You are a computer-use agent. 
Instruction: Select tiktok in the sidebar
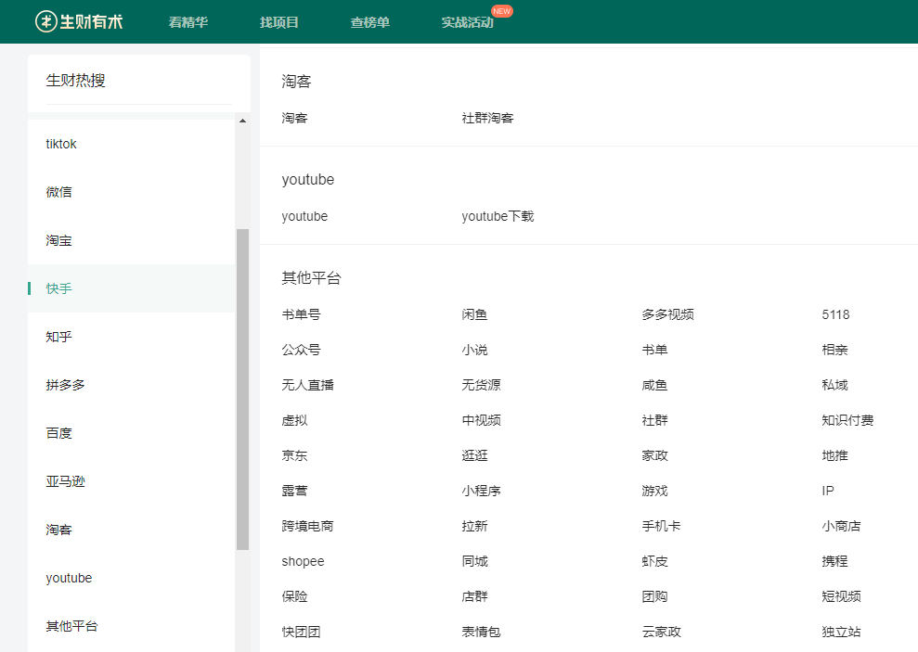pyautogui.click(x=132, y=144)
